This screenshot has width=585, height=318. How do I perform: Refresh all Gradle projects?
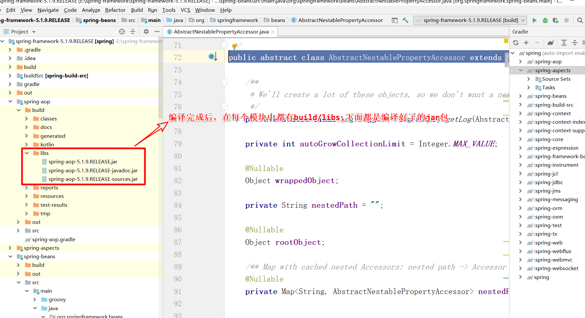coord(516,43)
